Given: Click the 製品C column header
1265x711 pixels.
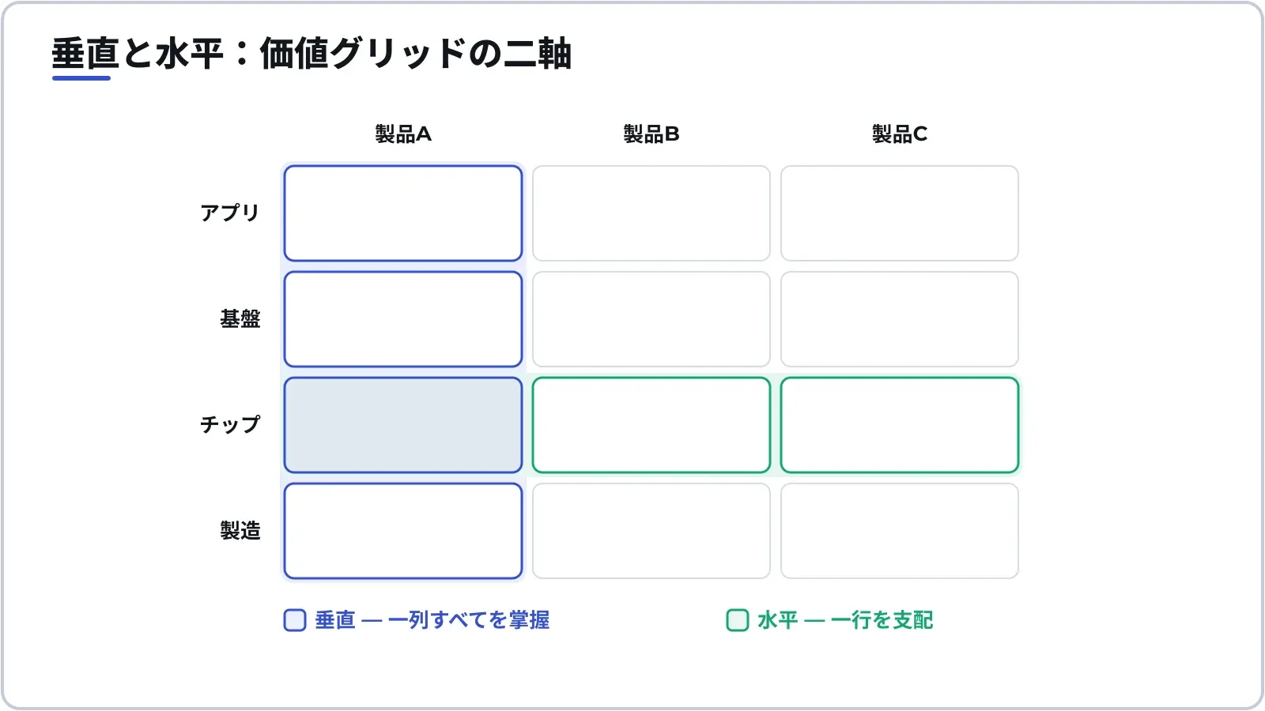Looking at the screenshot, I should tap(900, 134).
